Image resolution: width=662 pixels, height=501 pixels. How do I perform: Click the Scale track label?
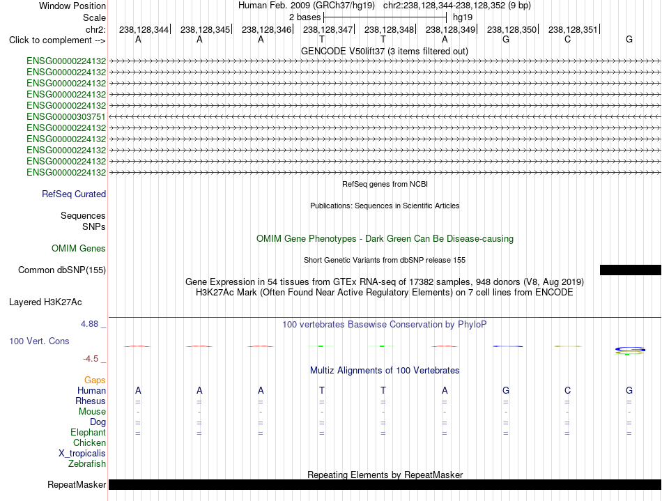94,17
